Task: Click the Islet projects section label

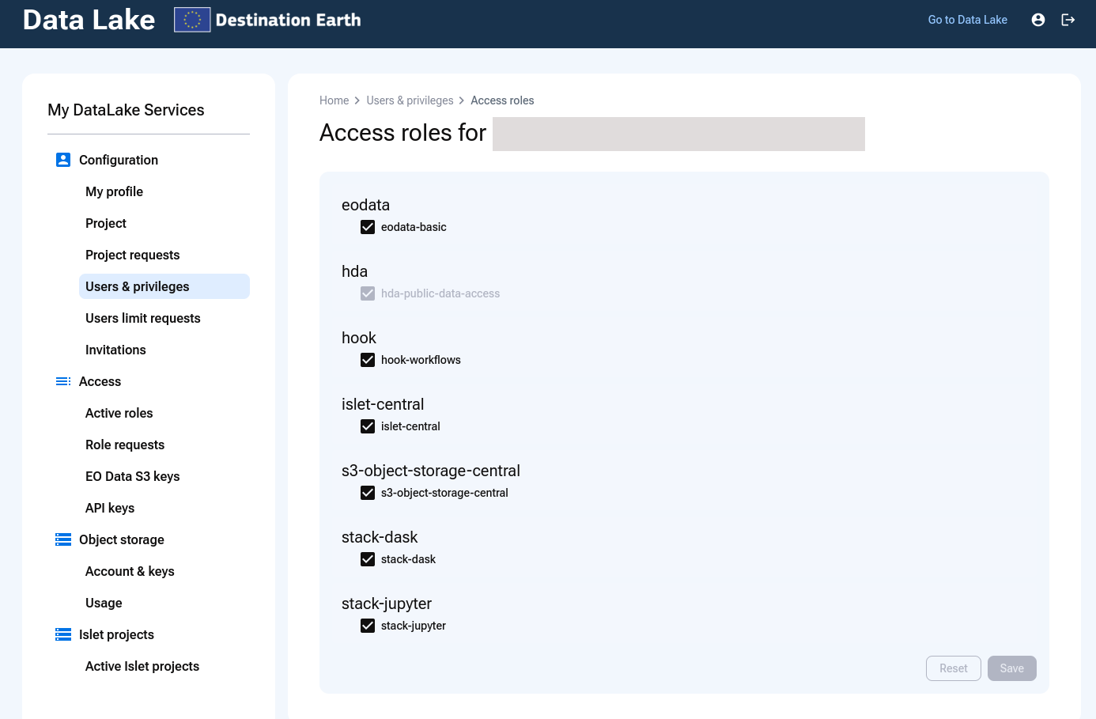Action: coord(116,634)
